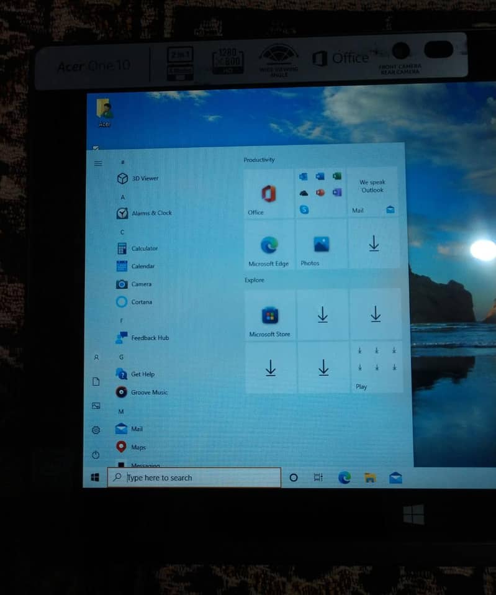This screenshot has width=496, height=595.
Task: Select the Acer desktop folder icon
Action: coord(105,112)
